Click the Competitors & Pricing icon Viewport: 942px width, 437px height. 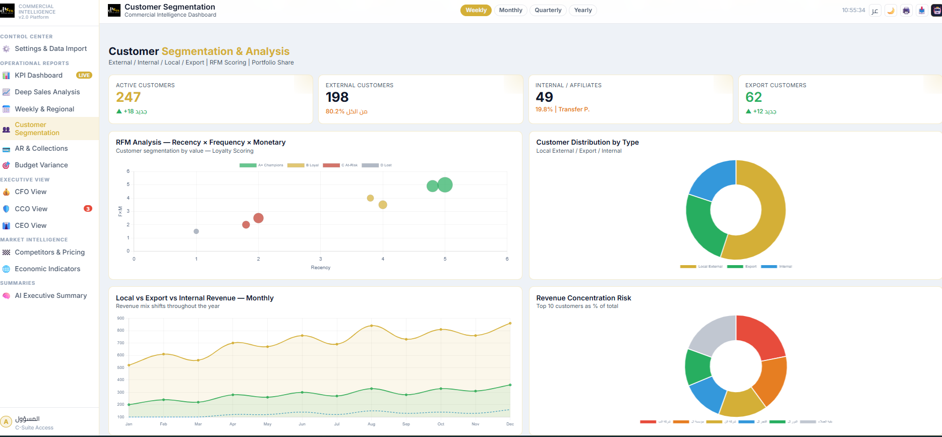point(6,253)
